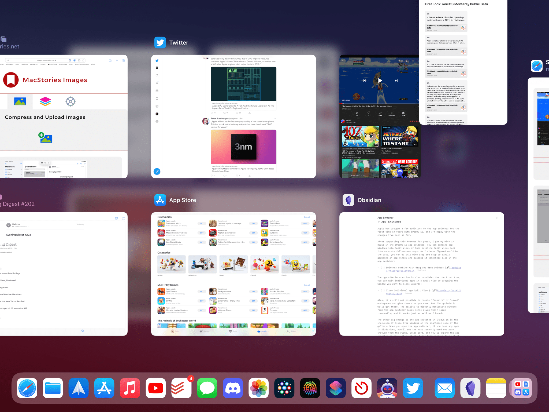Open settings gear tab on MacStories Images
Image resolution: width=549 pixels, height=412 pixels.
click(x=71, y=101)
